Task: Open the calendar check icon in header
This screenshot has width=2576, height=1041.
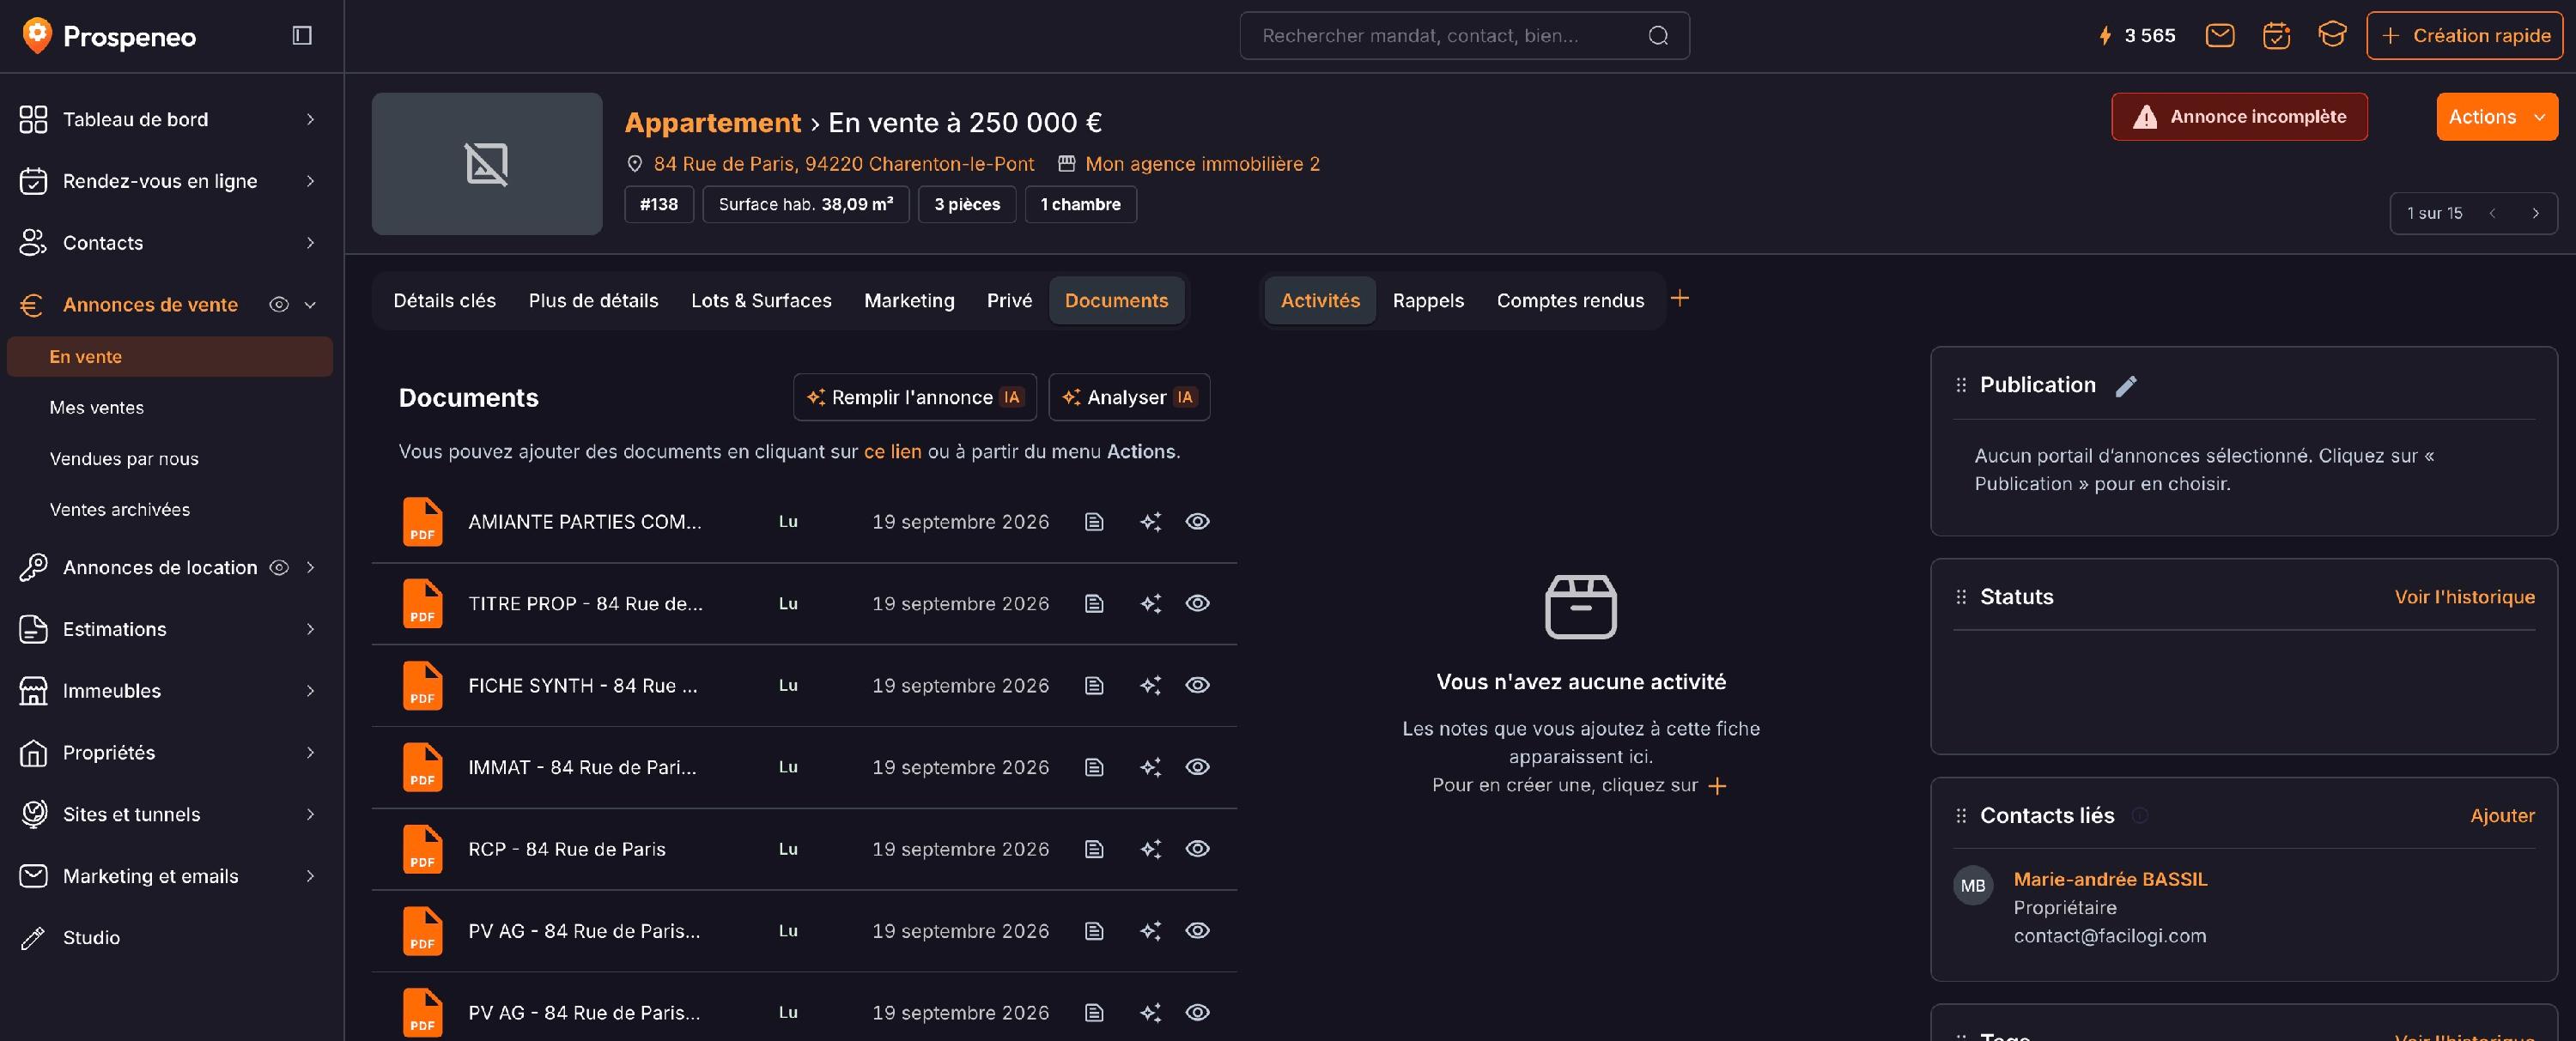Action: [x=2276, y=36]
